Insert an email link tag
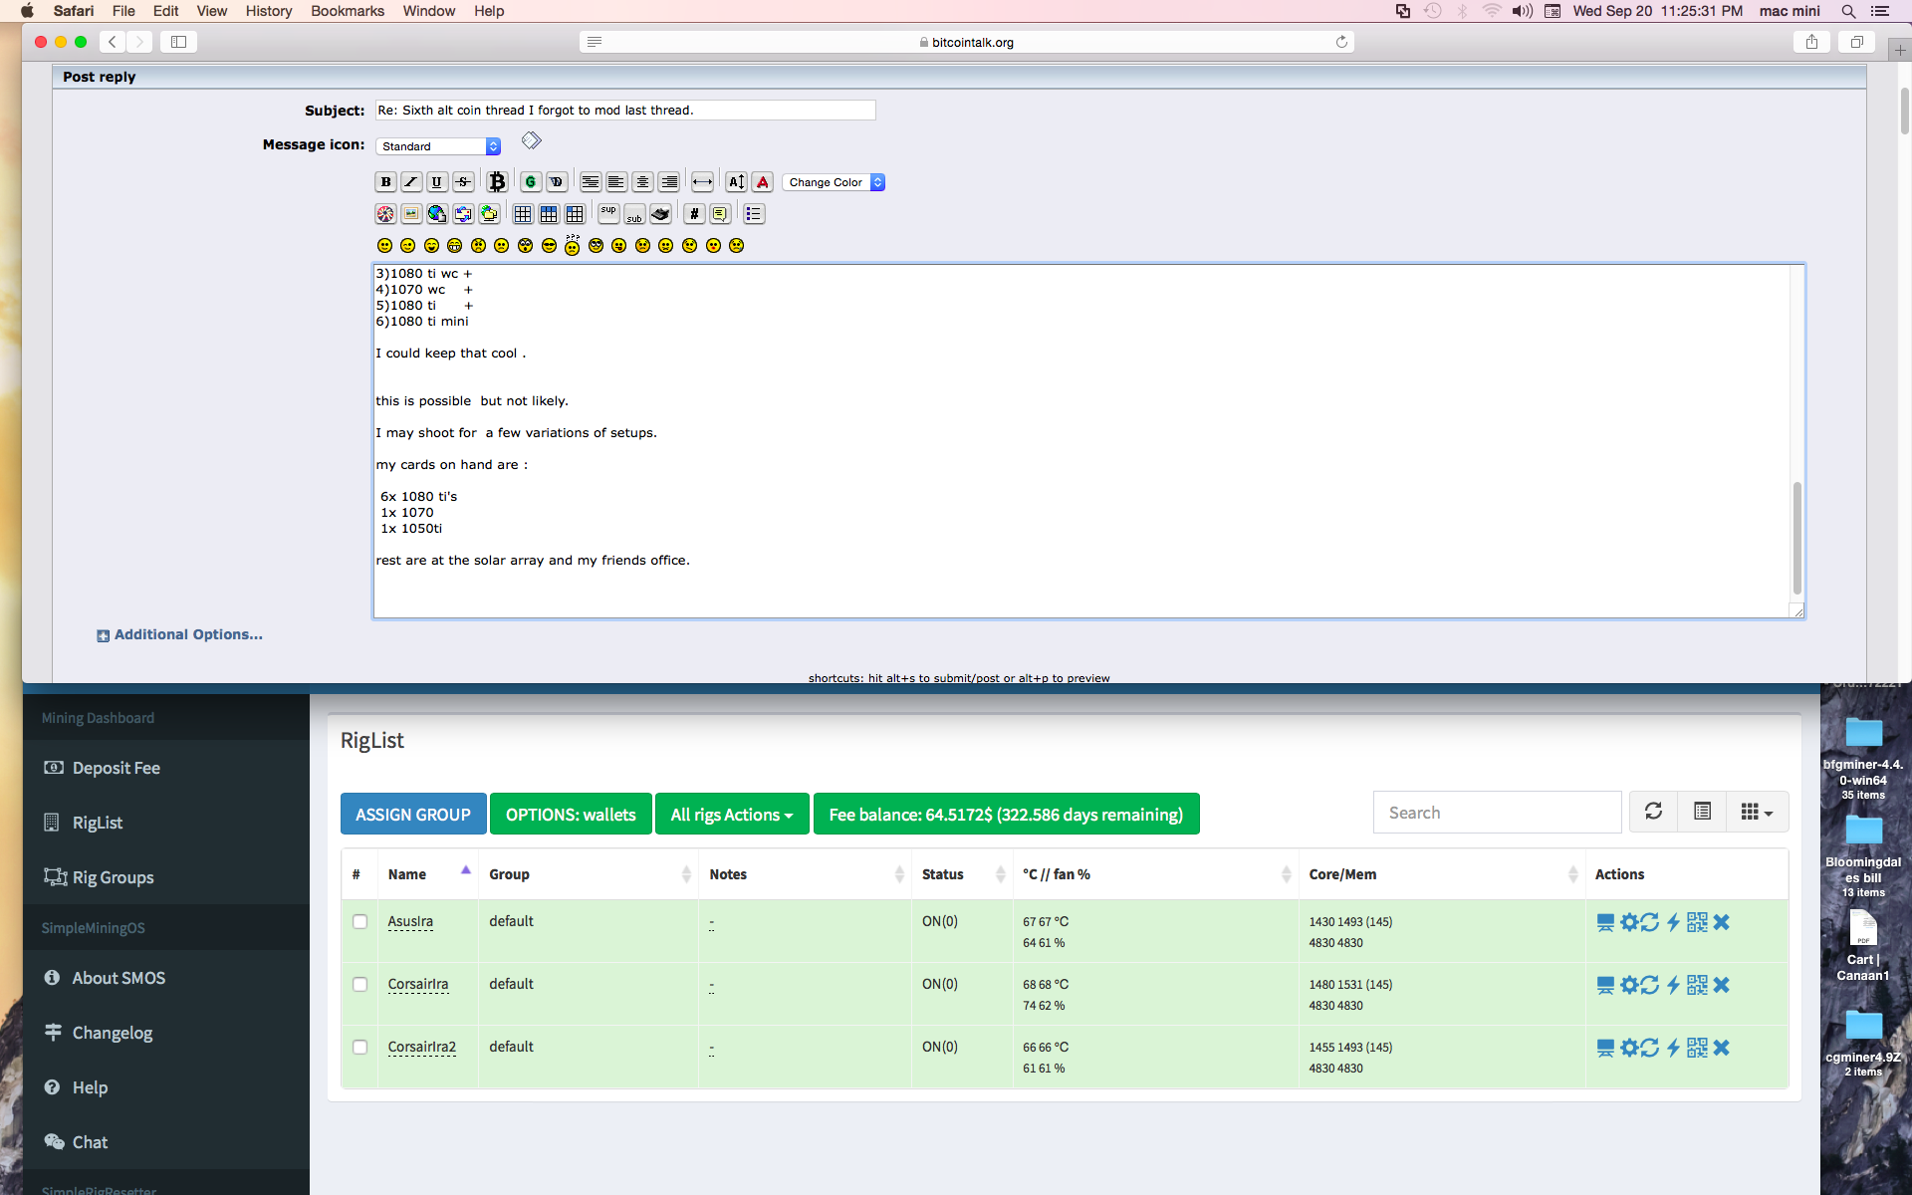1912x1195 pixels. [463, 214]
